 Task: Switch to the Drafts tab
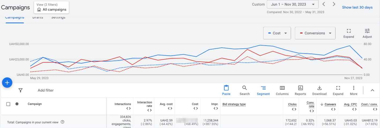pyautogui.click(x=38, y=18)
